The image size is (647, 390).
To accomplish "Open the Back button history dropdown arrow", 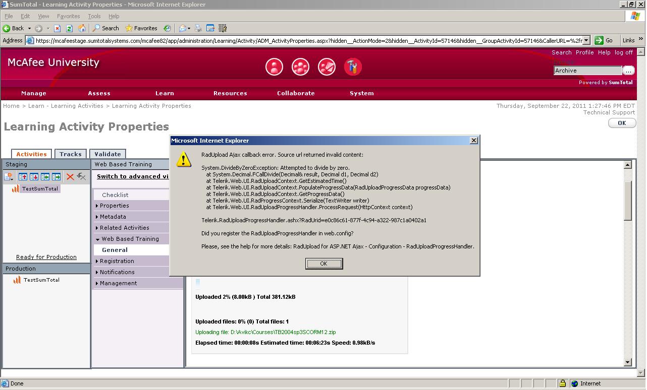I will pos(29,28).
